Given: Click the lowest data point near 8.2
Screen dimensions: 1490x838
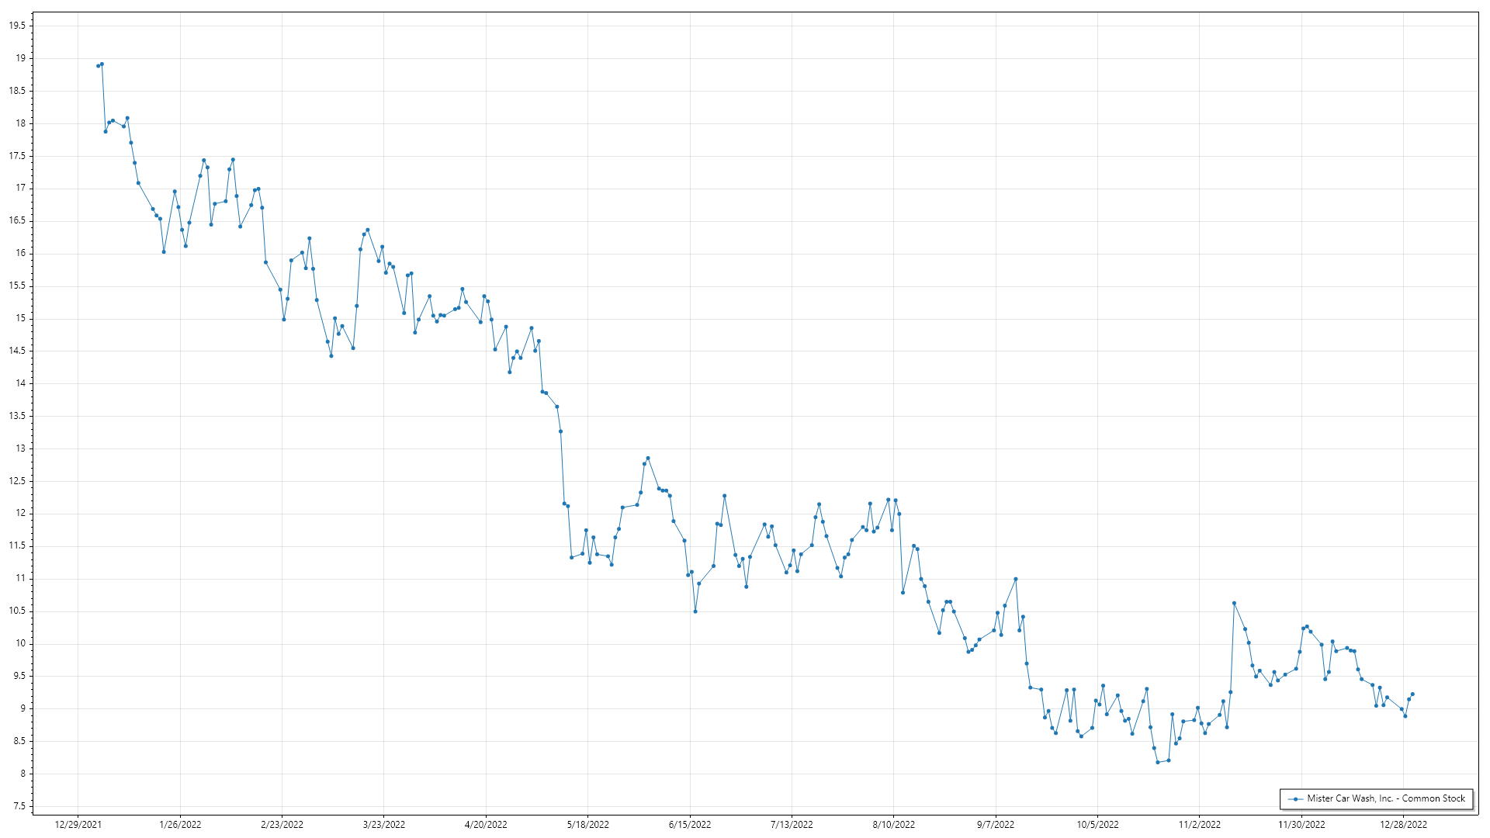Looking at the screenshot, I should click(x=1158, y=762).
